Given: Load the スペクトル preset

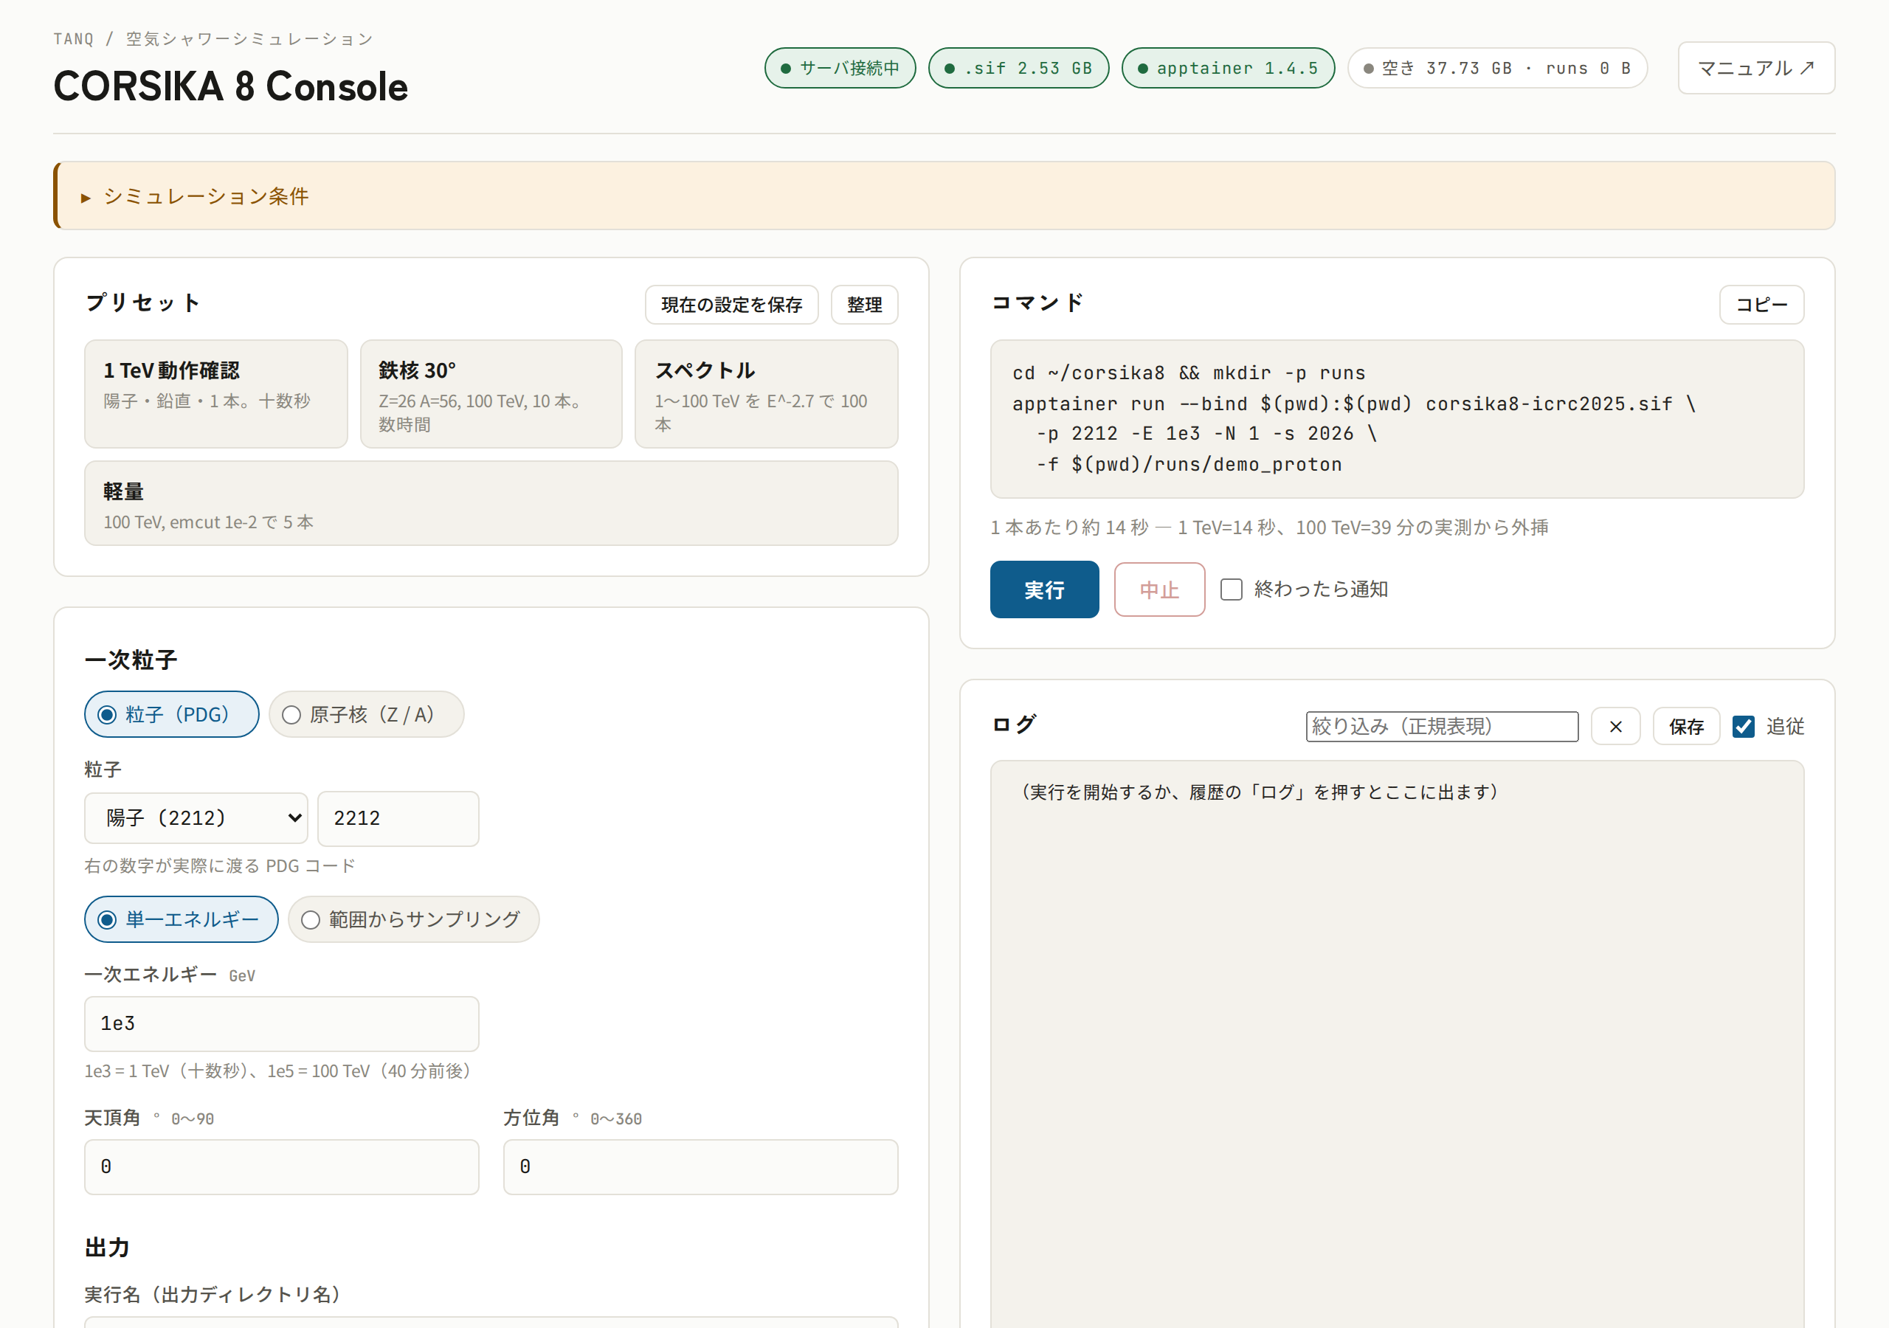Looking at the screenshot, I should coord(766,394).
